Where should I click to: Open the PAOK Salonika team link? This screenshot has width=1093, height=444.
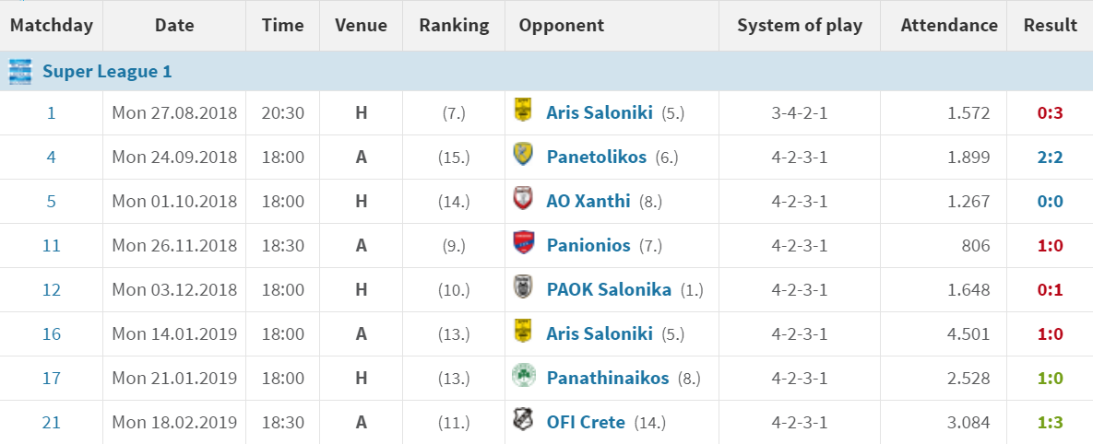pos(609,289)
